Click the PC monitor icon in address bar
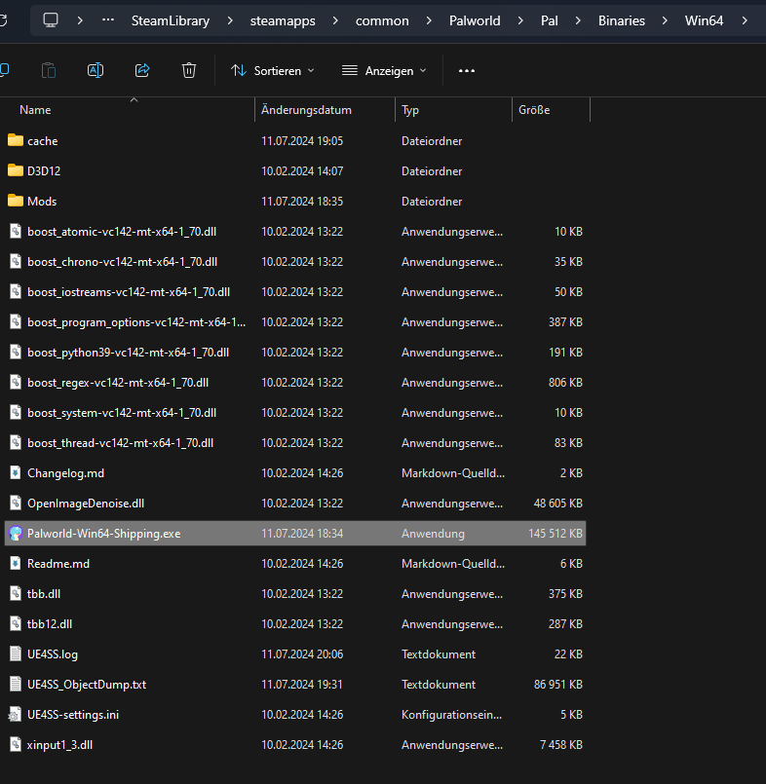 tap(51, 20)
